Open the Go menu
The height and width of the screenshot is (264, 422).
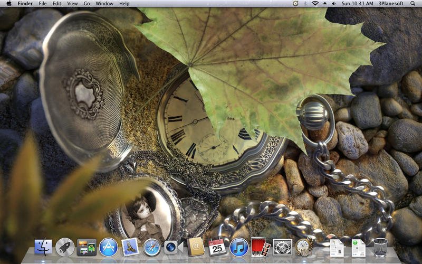click(87, 4)
